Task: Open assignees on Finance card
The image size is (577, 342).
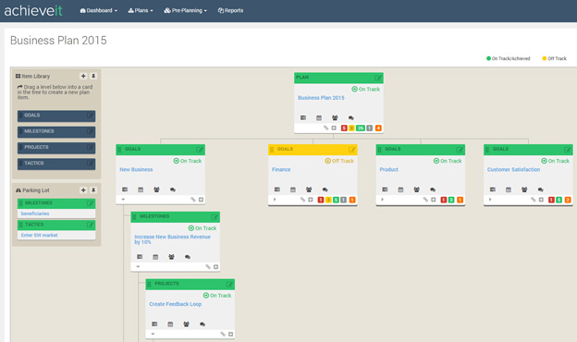Action: (309, 189)
